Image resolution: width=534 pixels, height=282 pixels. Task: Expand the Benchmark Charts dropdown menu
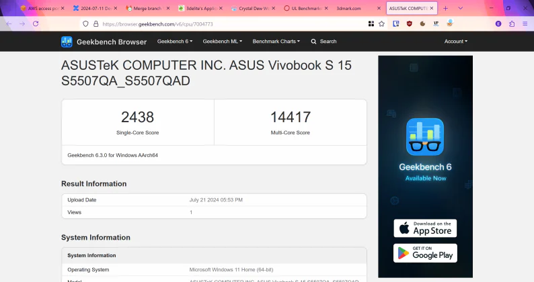(276, 42)
